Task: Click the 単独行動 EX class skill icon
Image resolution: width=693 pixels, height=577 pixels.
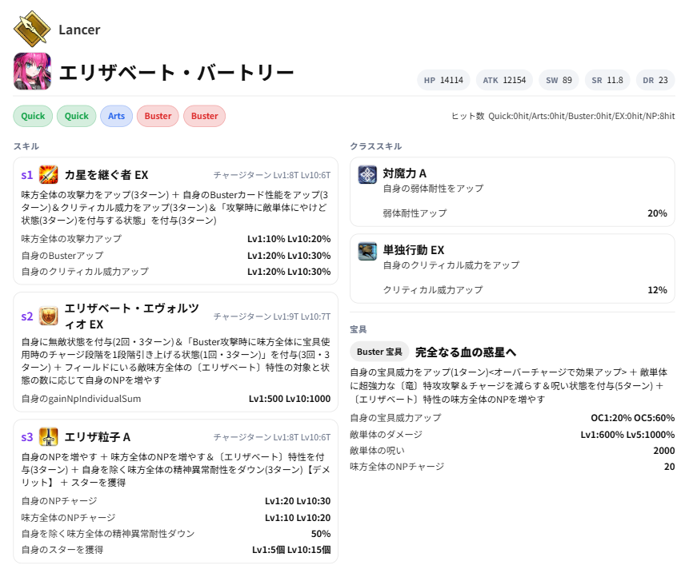Action: (367, 251)
